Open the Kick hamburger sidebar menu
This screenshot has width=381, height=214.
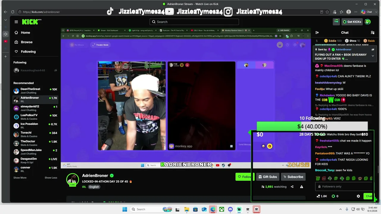[x=16, y=22]
